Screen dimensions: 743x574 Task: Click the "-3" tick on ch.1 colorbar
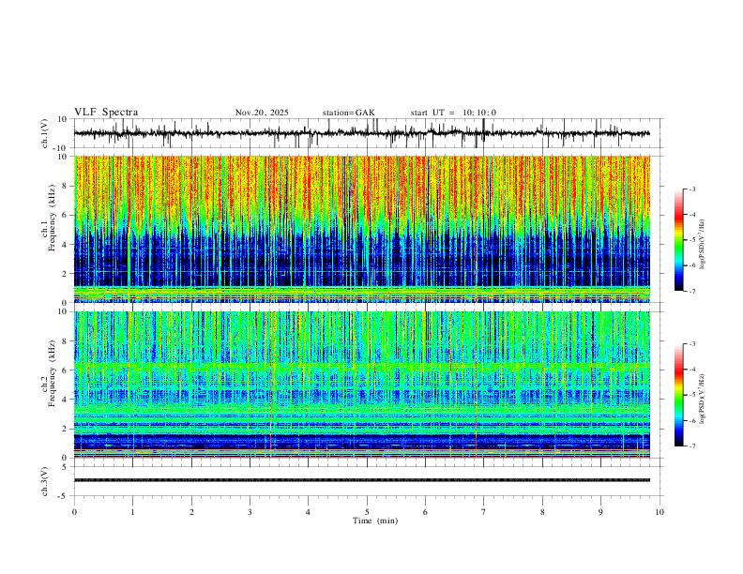click(692, 189)
